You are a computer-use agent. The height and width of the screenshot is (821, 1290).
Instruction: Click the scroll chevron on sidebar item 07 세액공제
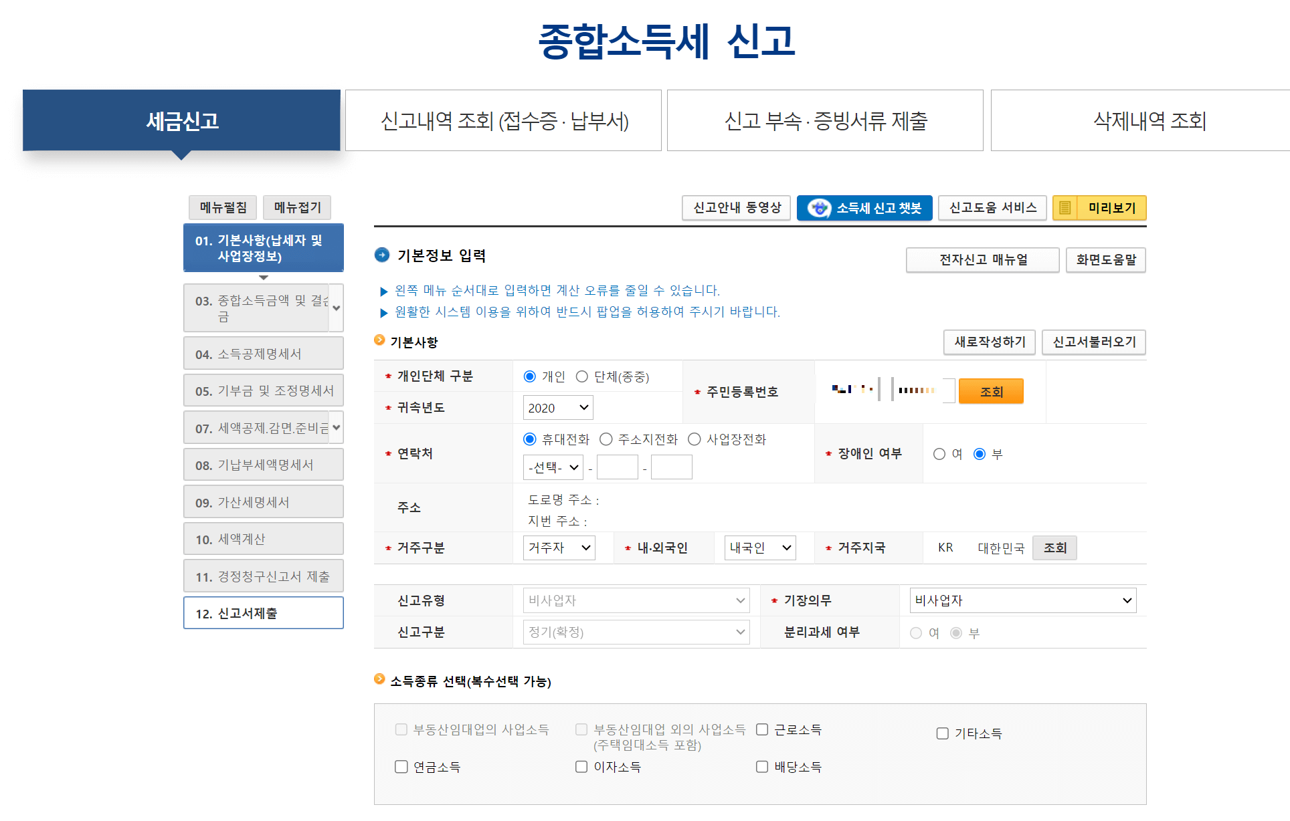[337, 427]
